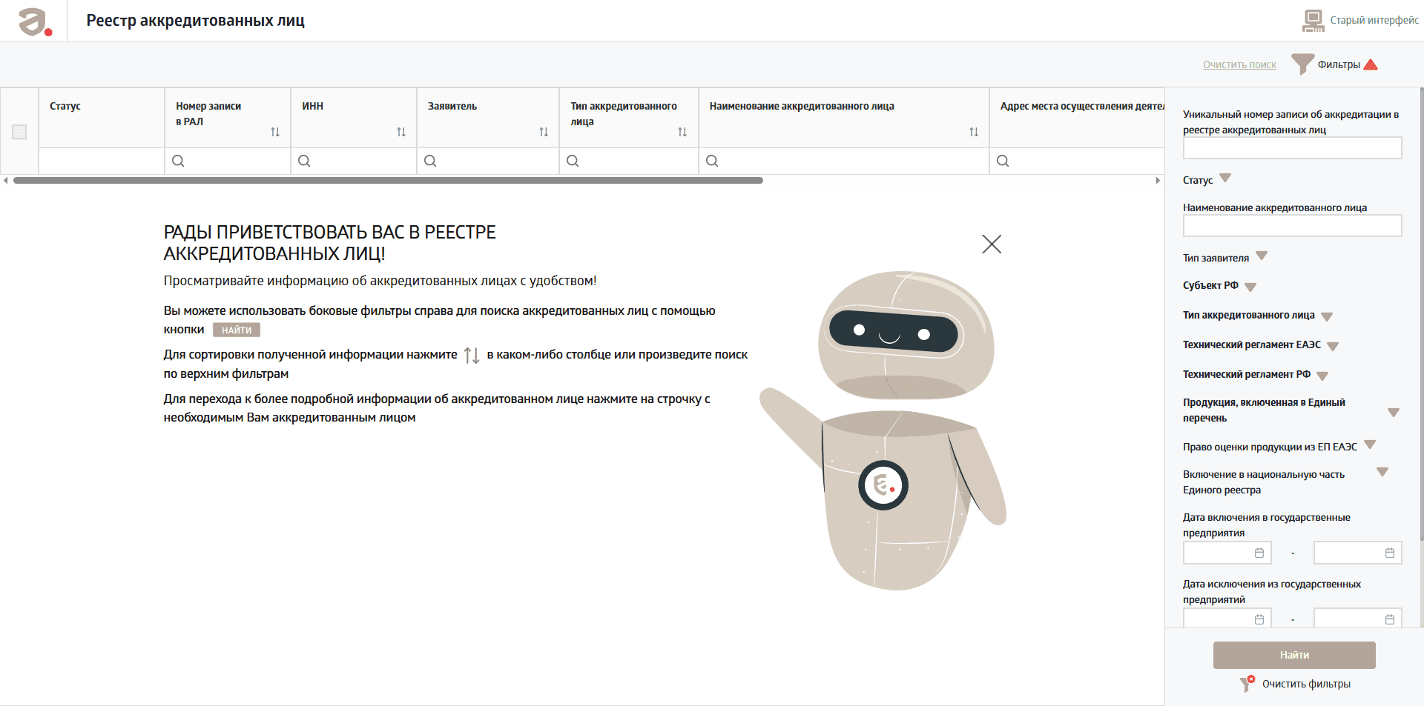Toggle the select-all checkbox in table header
The image size is (1424, 706).
tap(19, 132)
